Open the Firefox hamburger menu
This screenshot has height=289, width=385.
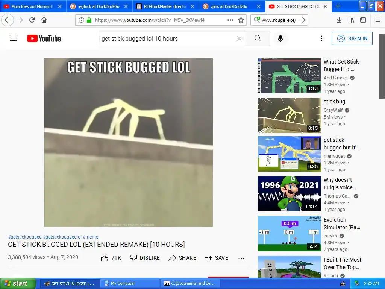point(378,20)
